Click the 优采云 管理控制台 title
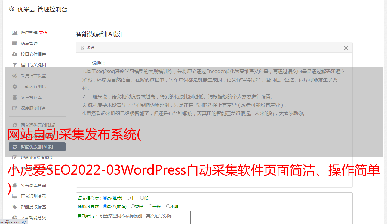387x224 pixels. point(42,9)
